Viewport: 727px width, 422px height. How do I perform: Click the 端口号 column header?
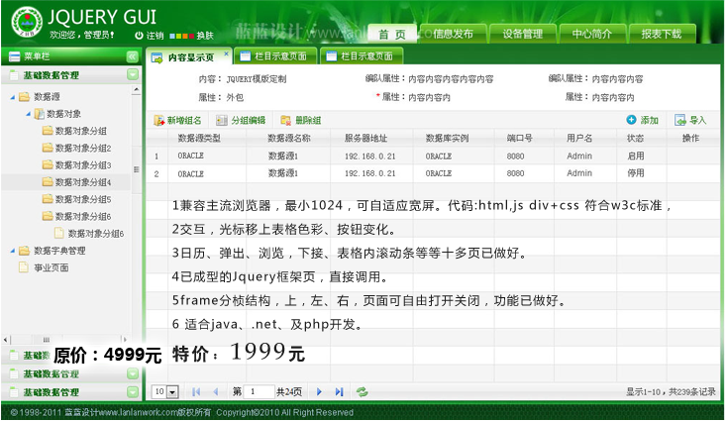519,139
